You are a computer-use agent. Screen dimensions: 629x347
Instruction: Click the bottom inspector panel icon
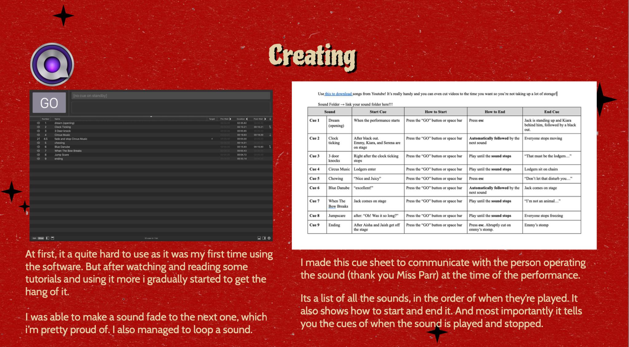tap(259, 238)
